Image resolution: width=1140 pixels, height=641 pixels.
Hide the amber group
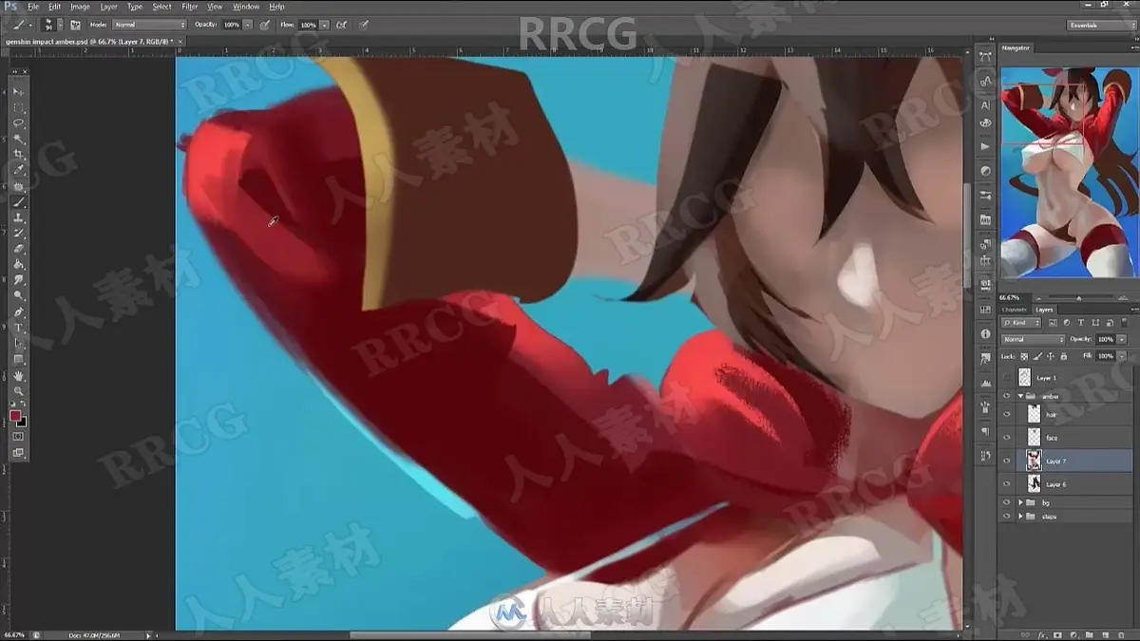point(1007,396)
